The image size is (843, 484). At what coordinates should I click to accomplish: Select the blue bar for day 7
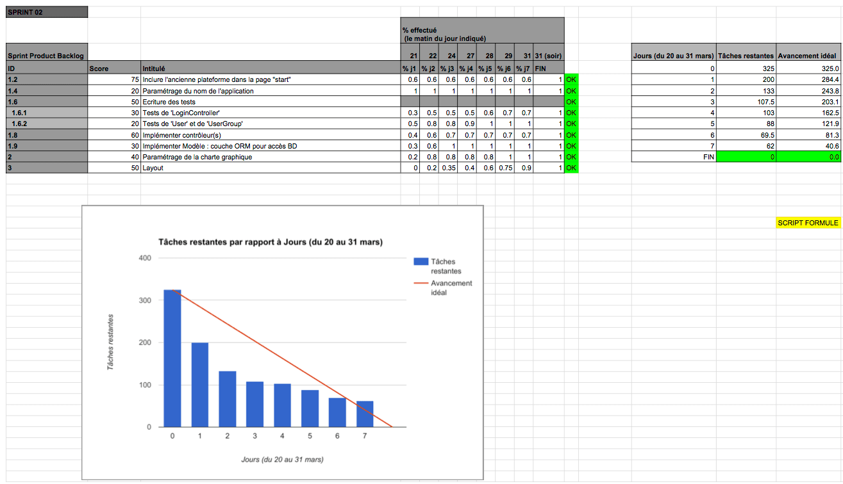click(x=364, y=414)
